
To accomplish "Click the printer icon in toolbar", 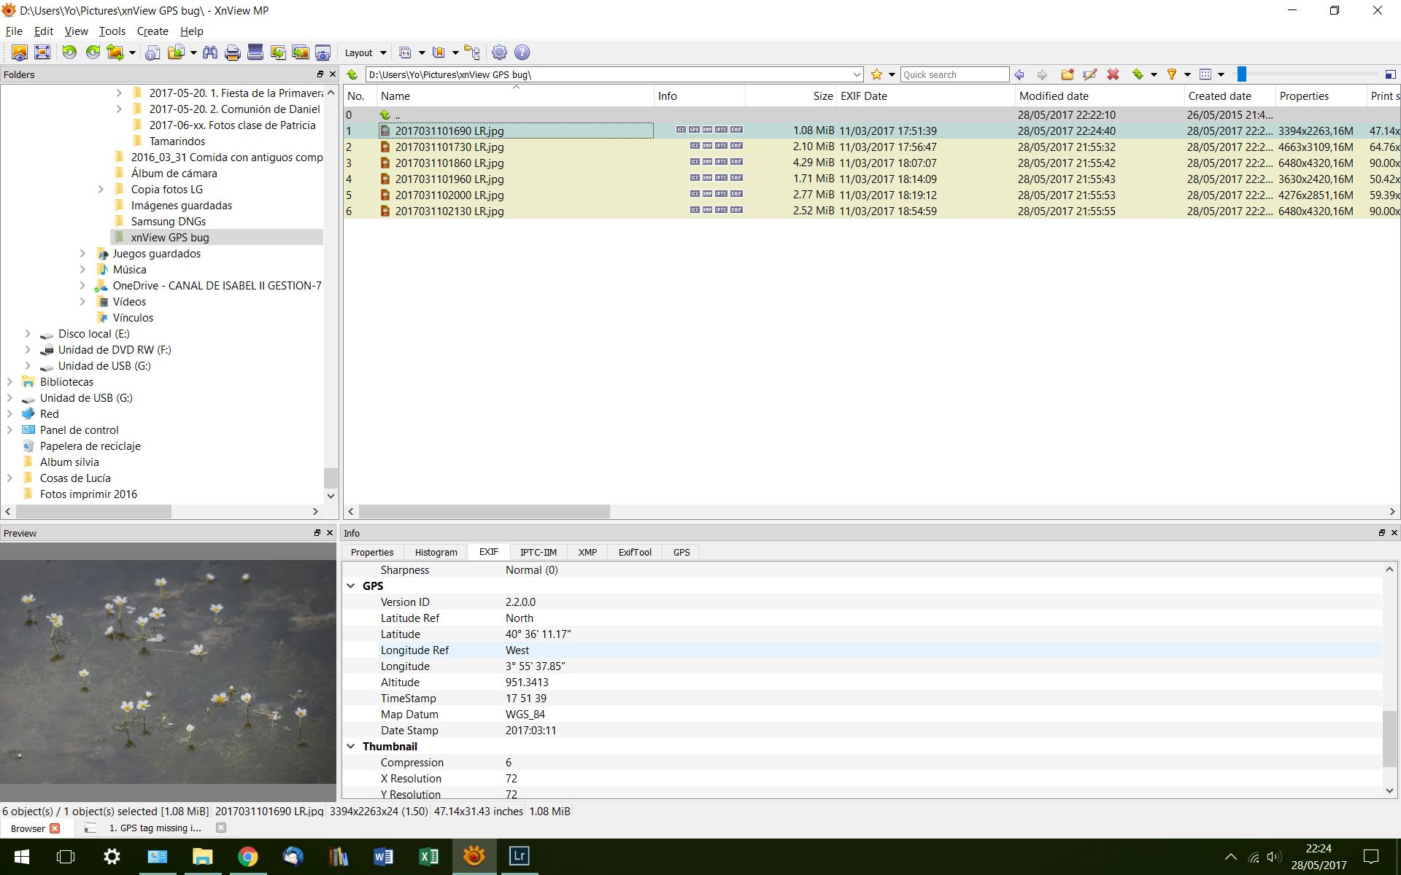I will 233,52.
